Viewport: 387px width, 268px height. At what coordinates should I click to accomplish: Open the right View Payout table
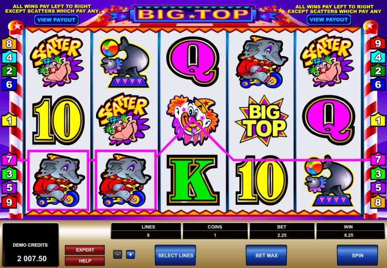tap(329, 20)
